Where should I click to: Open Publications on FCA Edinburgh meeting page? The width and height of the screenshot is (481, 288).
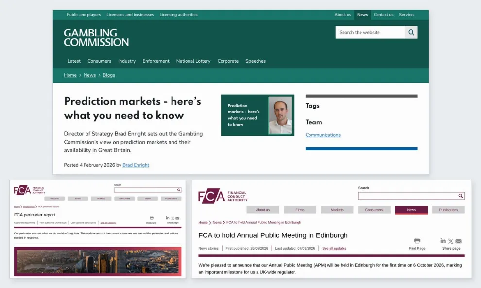[448, 210]
